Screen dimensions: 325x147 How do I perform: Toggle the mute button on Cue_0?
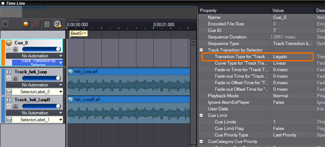coord(16,49)
